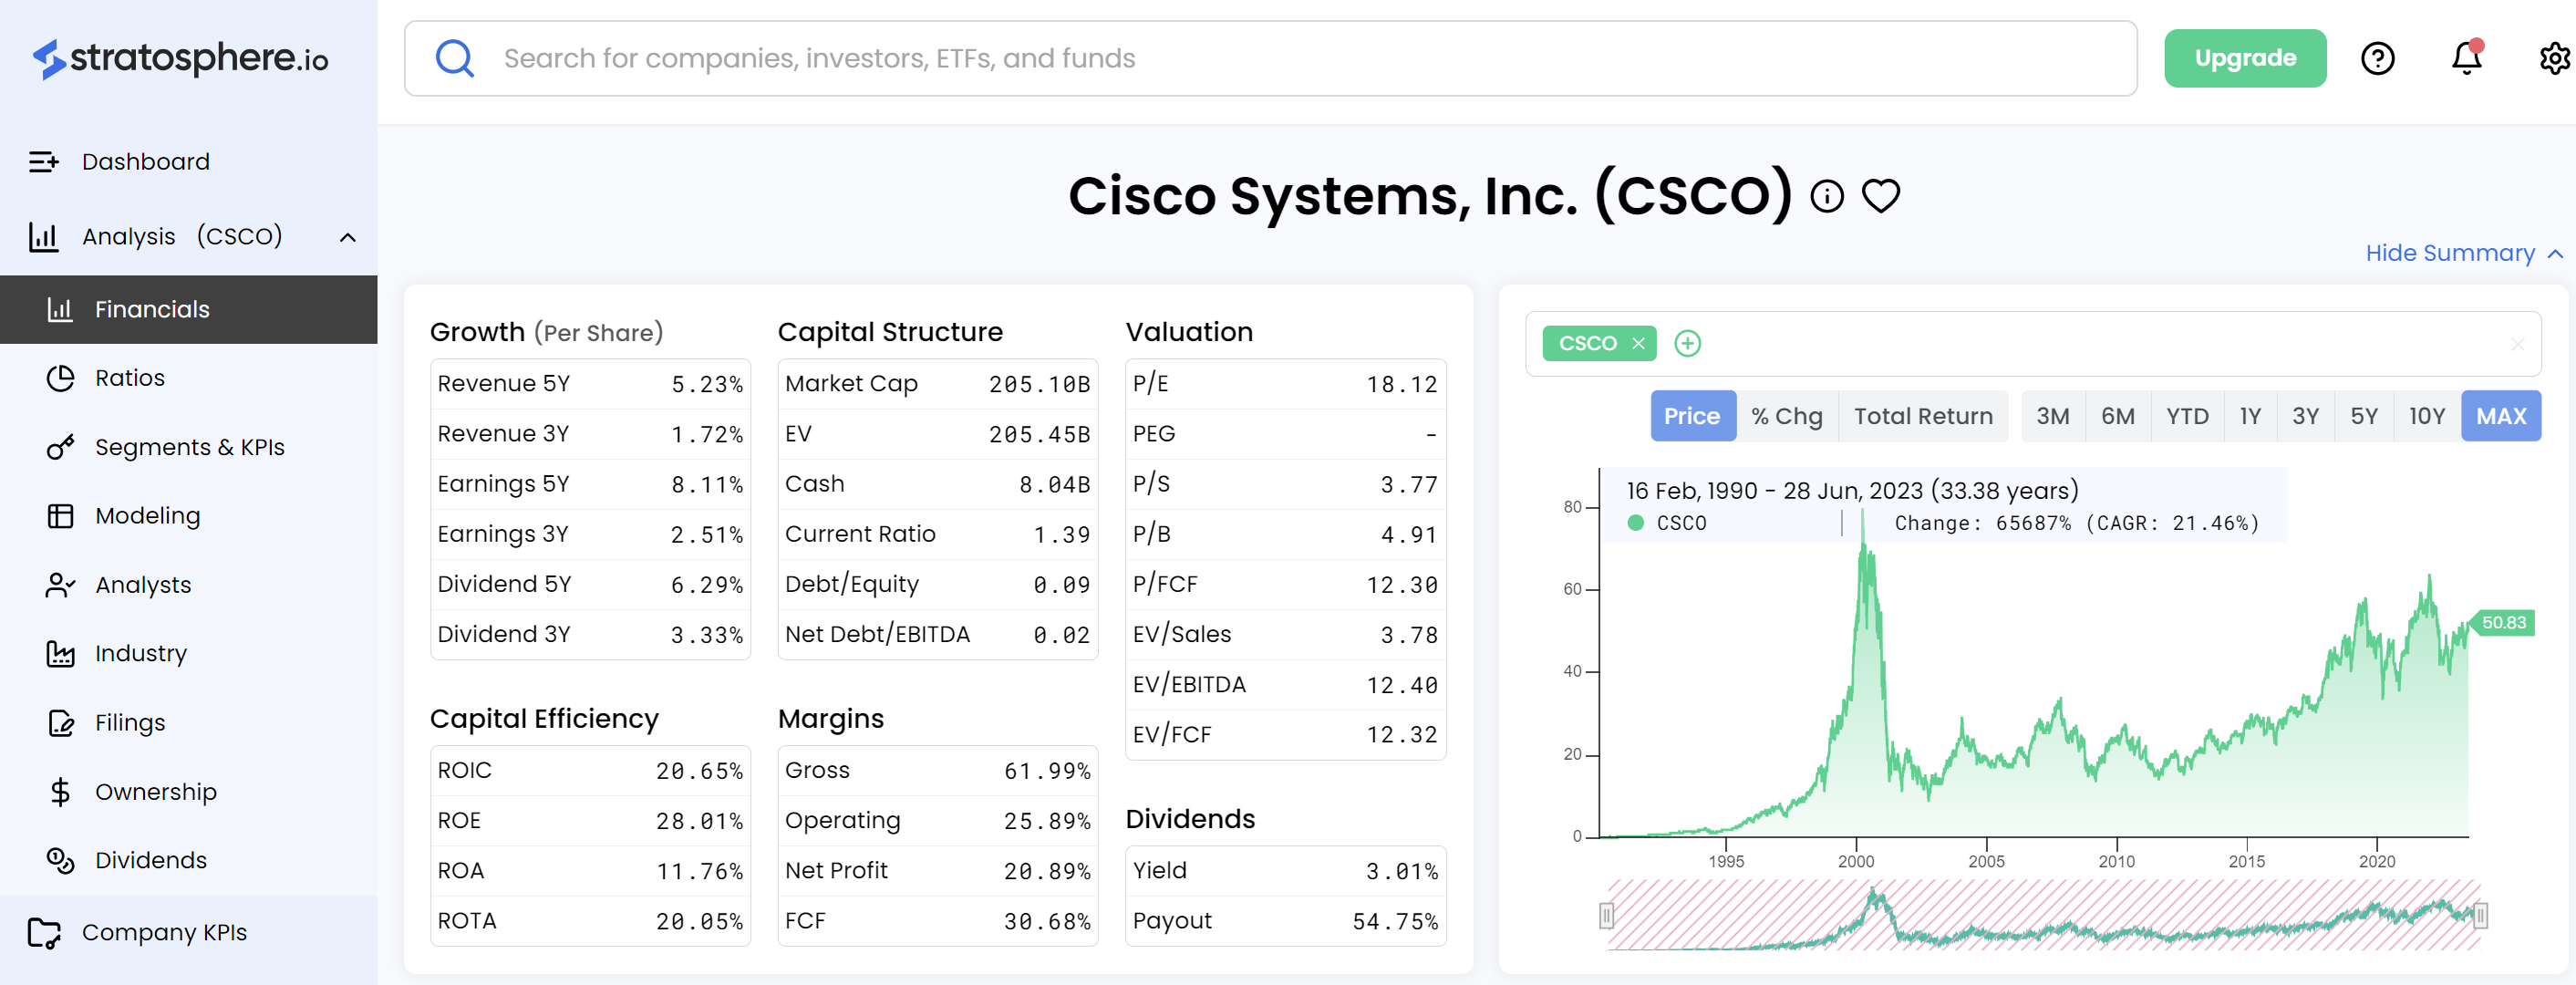Click the right range slider handle
The height and width of the screenshot is (985, 2576).
[x=2480, y=915]
